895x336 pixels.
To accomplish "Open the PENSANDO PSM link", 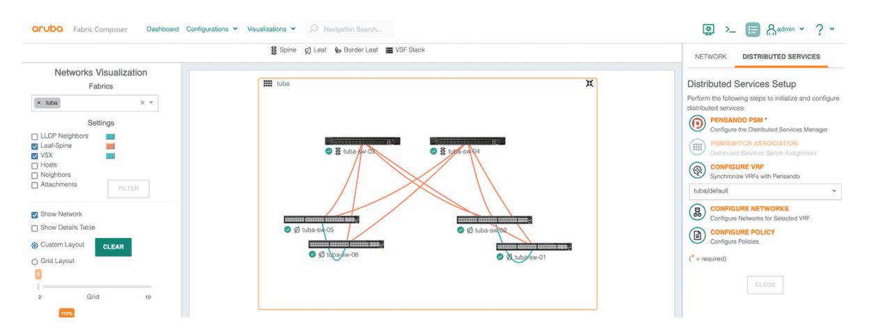I will (x=738, y=120).
